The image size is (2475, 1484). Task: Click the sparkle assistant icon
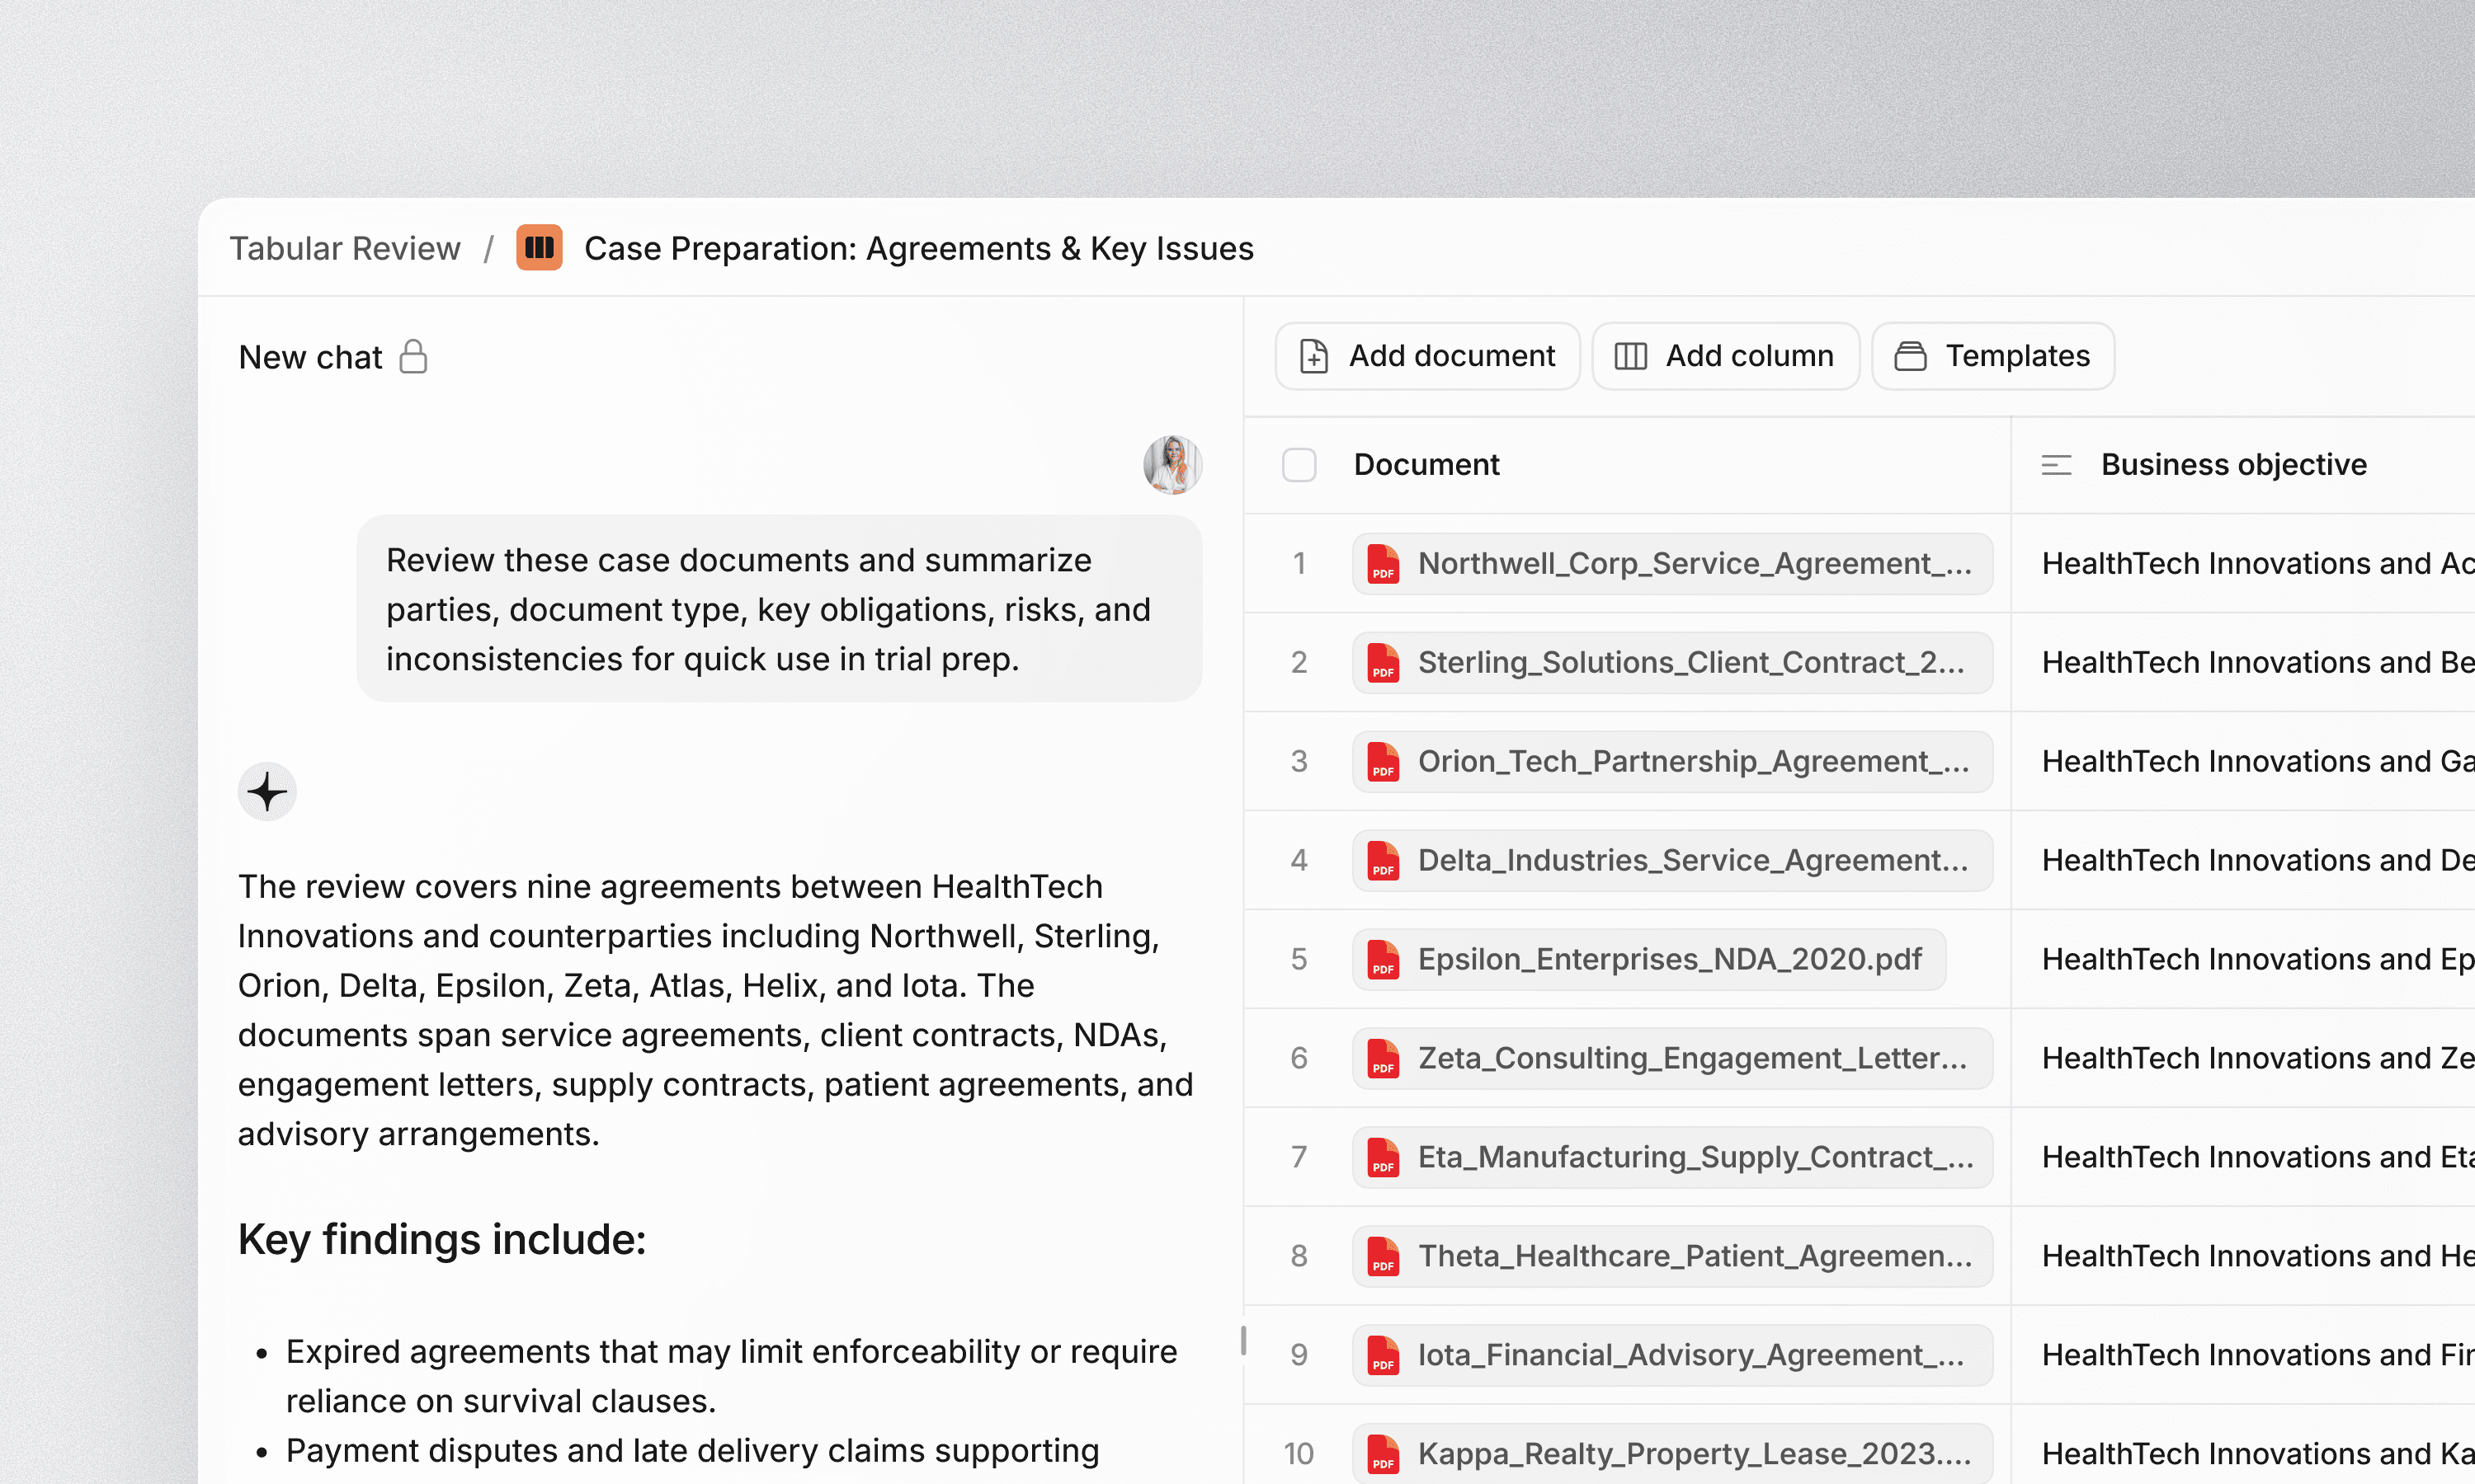point(267,792)
